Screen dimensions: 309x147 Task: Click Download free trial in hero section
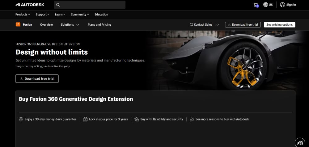[x=37, y=79]
